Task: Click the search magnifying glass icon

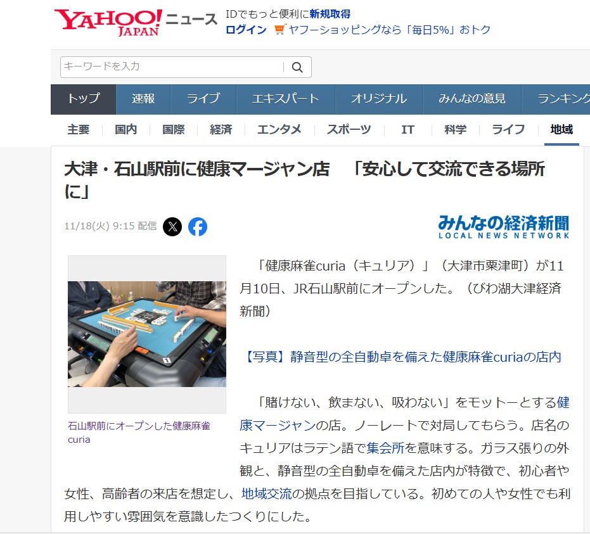Action: point(297,67)
